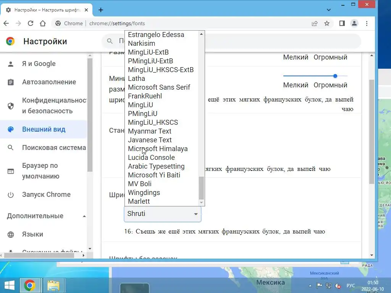The height and width of the screenshot is (293, 391).
Task: Click the Автозаполнение clipboard icon
Action: [11, 82]
